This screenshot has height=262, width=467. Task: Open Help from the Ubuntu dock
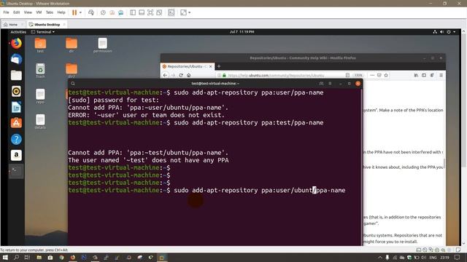16,139
